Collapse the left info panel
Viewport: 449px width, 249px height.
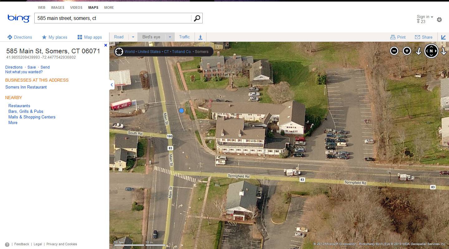pos(112,84)
